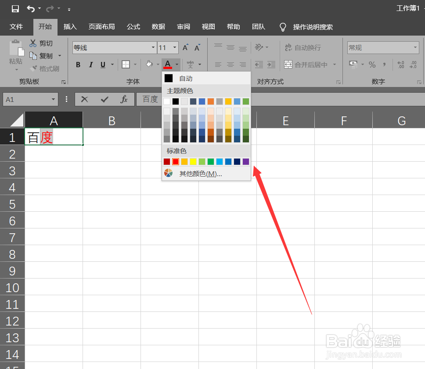Toggle Underline formatting
This screenshot has height=369, width=425.
(x=103, y=65)
